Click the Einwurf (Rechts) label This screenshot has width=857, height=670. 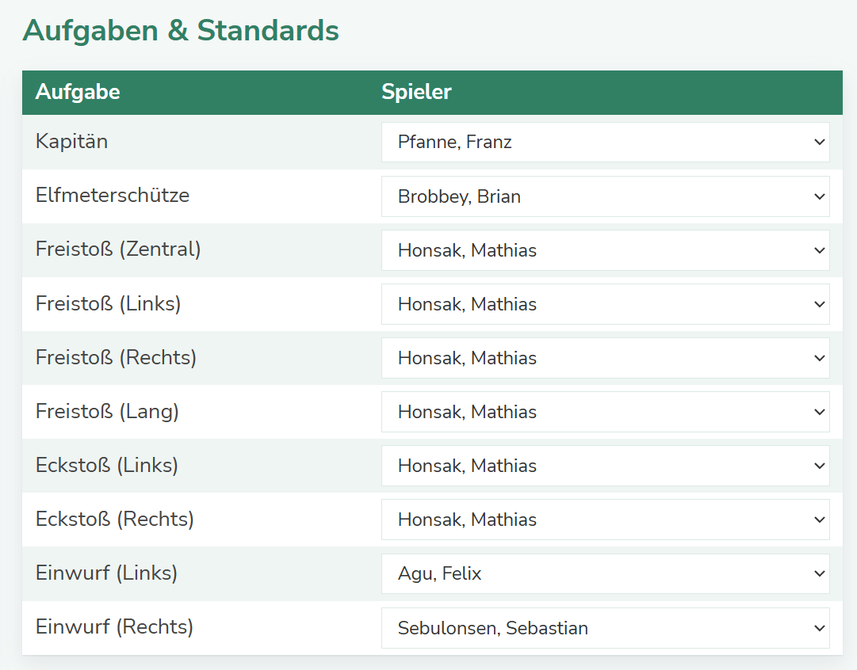[x=115, y=627]
